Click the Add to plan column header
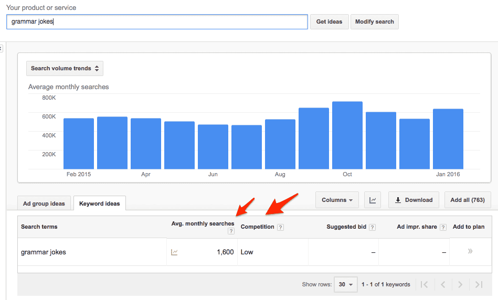This screenshot has width=498, height=300. coord(469,227)
